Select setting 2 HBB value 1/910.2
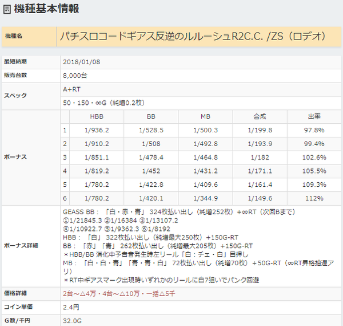The image size is (343, 326). tap(97, 144)
